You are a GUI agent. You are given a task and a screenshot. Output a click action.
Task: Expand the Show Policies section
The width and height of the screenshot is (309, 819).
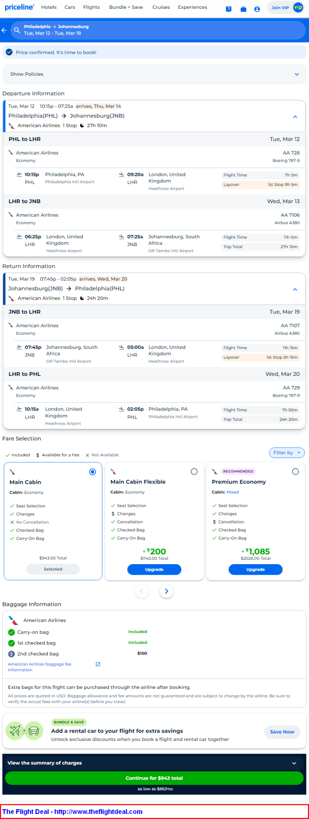(154, 74)
